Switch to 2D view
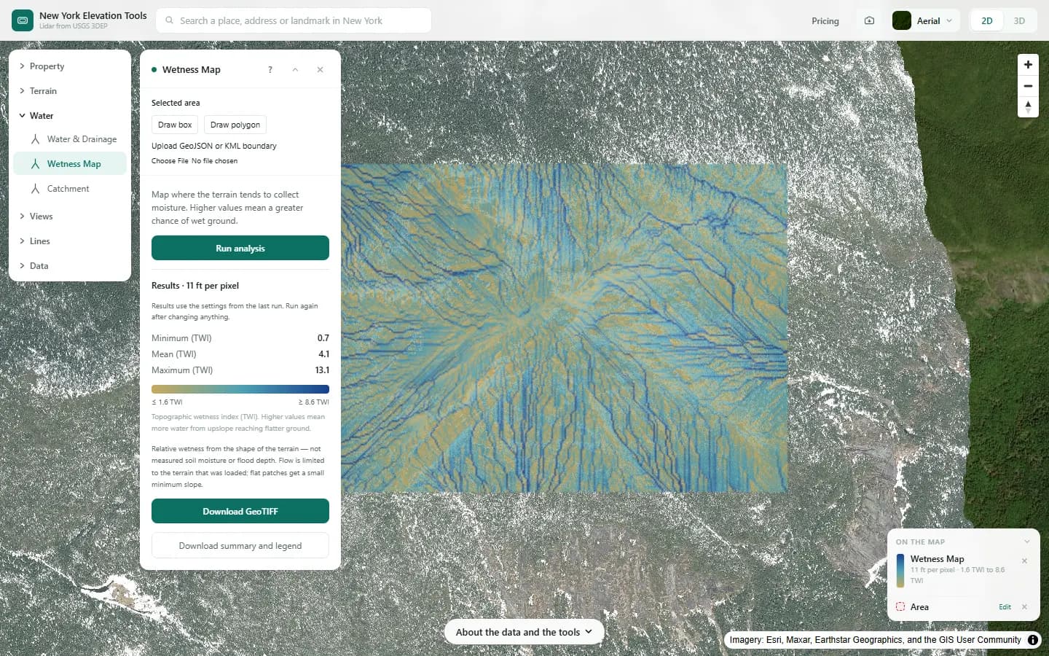The image size is (1049, 656). [x=987, y=20]
